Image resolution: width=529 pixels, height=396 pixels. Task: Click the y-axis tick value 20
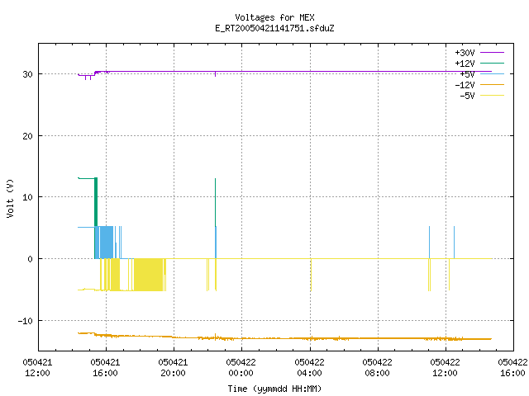27,136
